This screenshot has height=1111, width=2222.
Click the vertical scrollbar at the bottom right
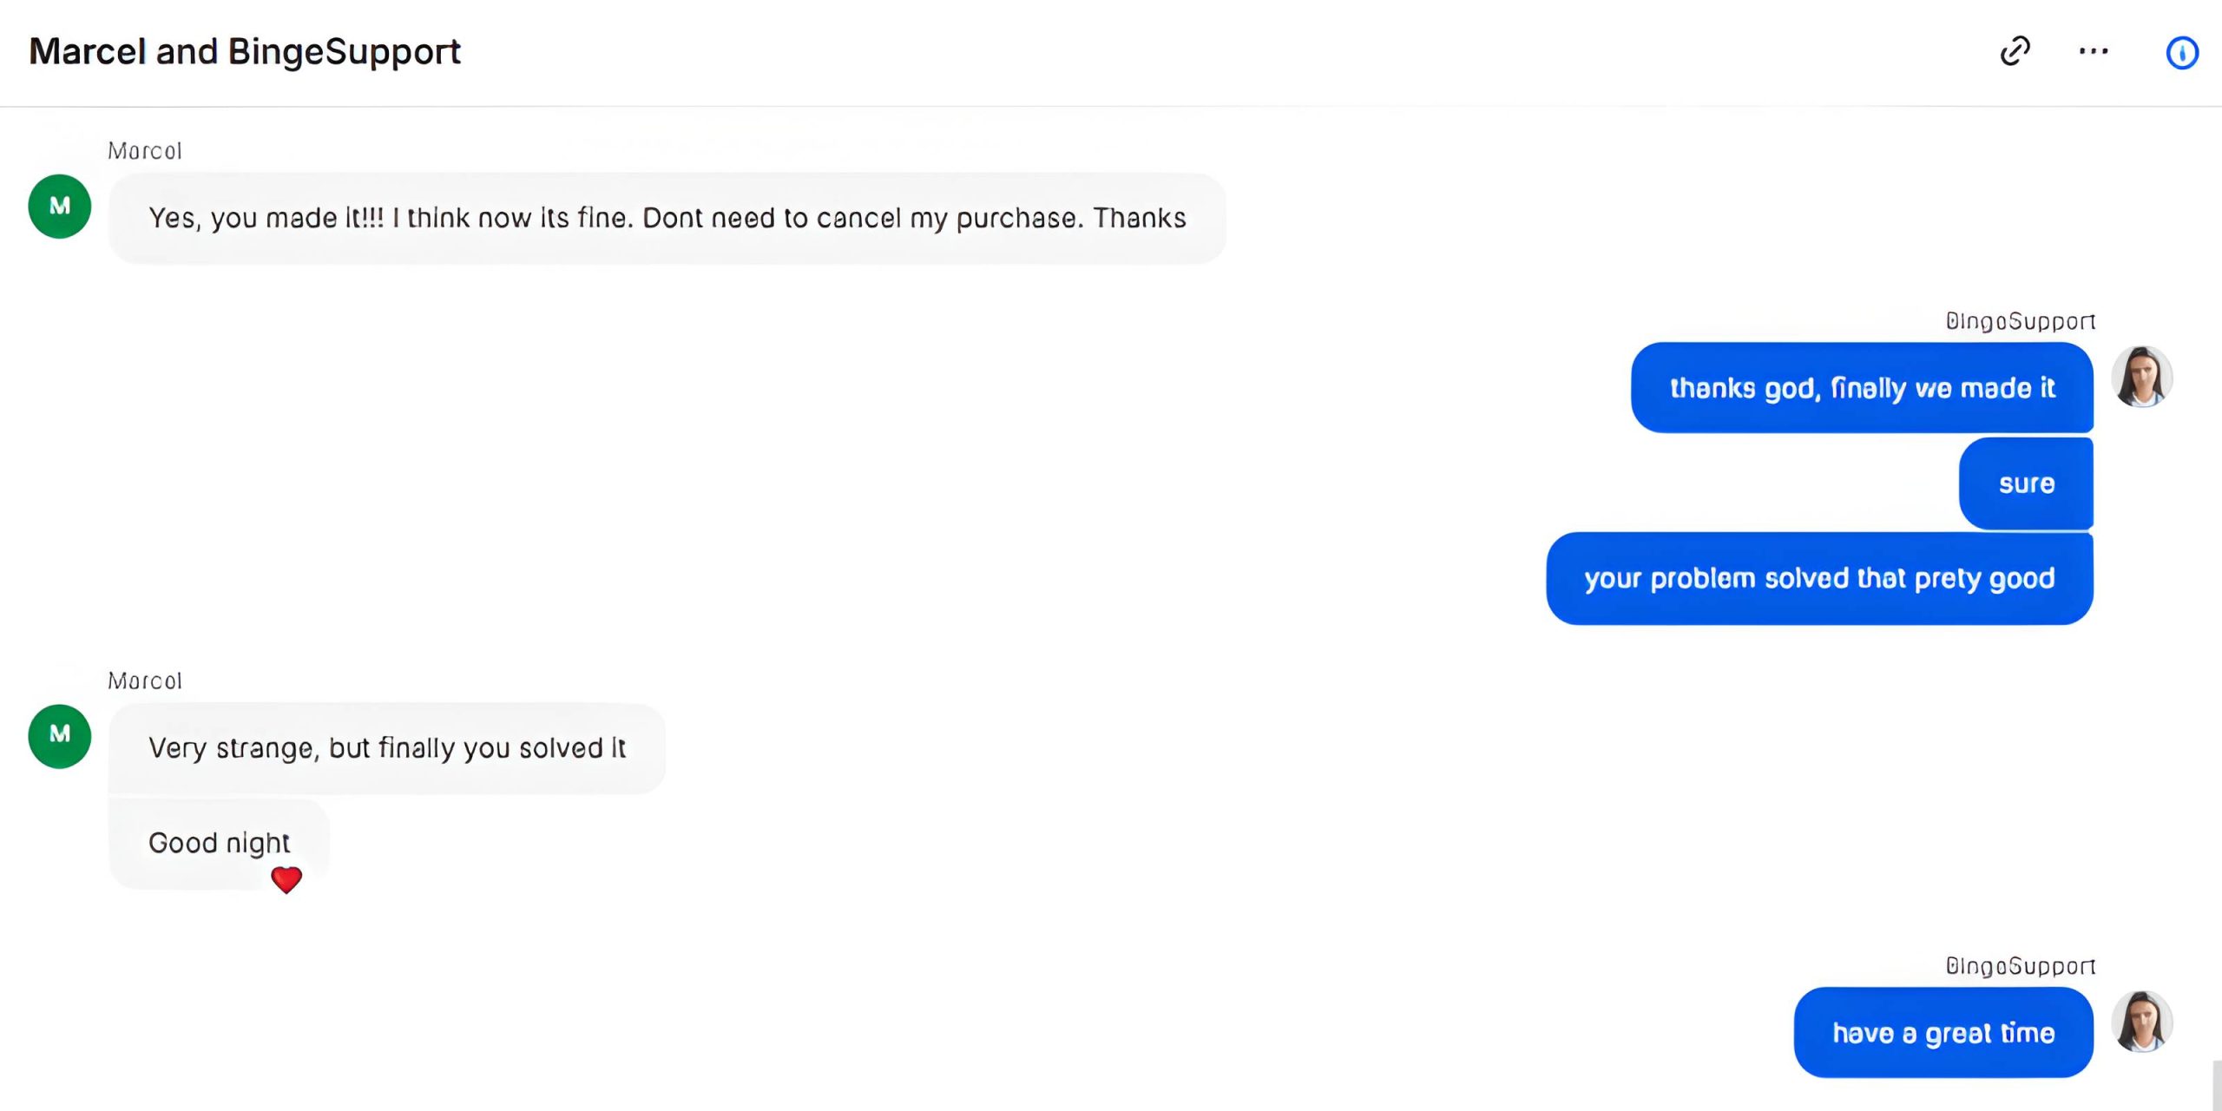pyautogui.click(x=2216, y=1085)
